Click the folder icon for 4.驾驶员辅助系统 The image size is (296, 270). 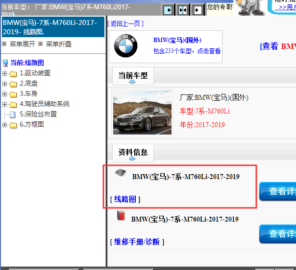tap(13, 104)
